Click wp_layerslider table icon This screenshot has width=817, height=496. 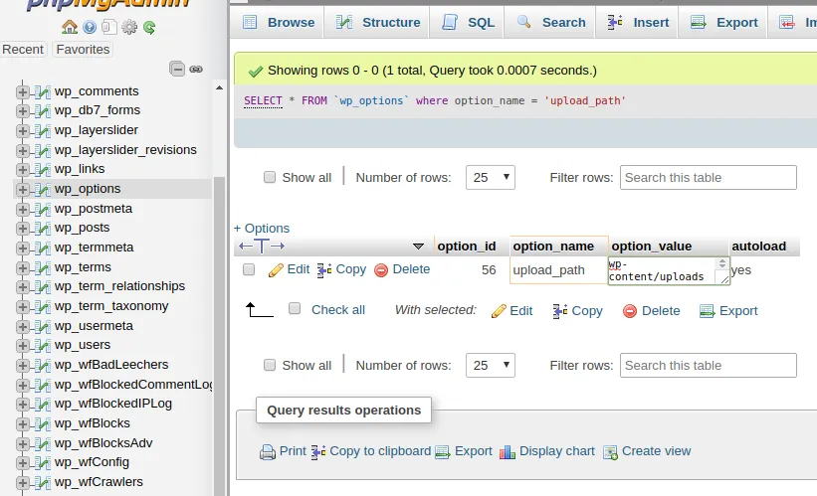[x=43, y=130]
